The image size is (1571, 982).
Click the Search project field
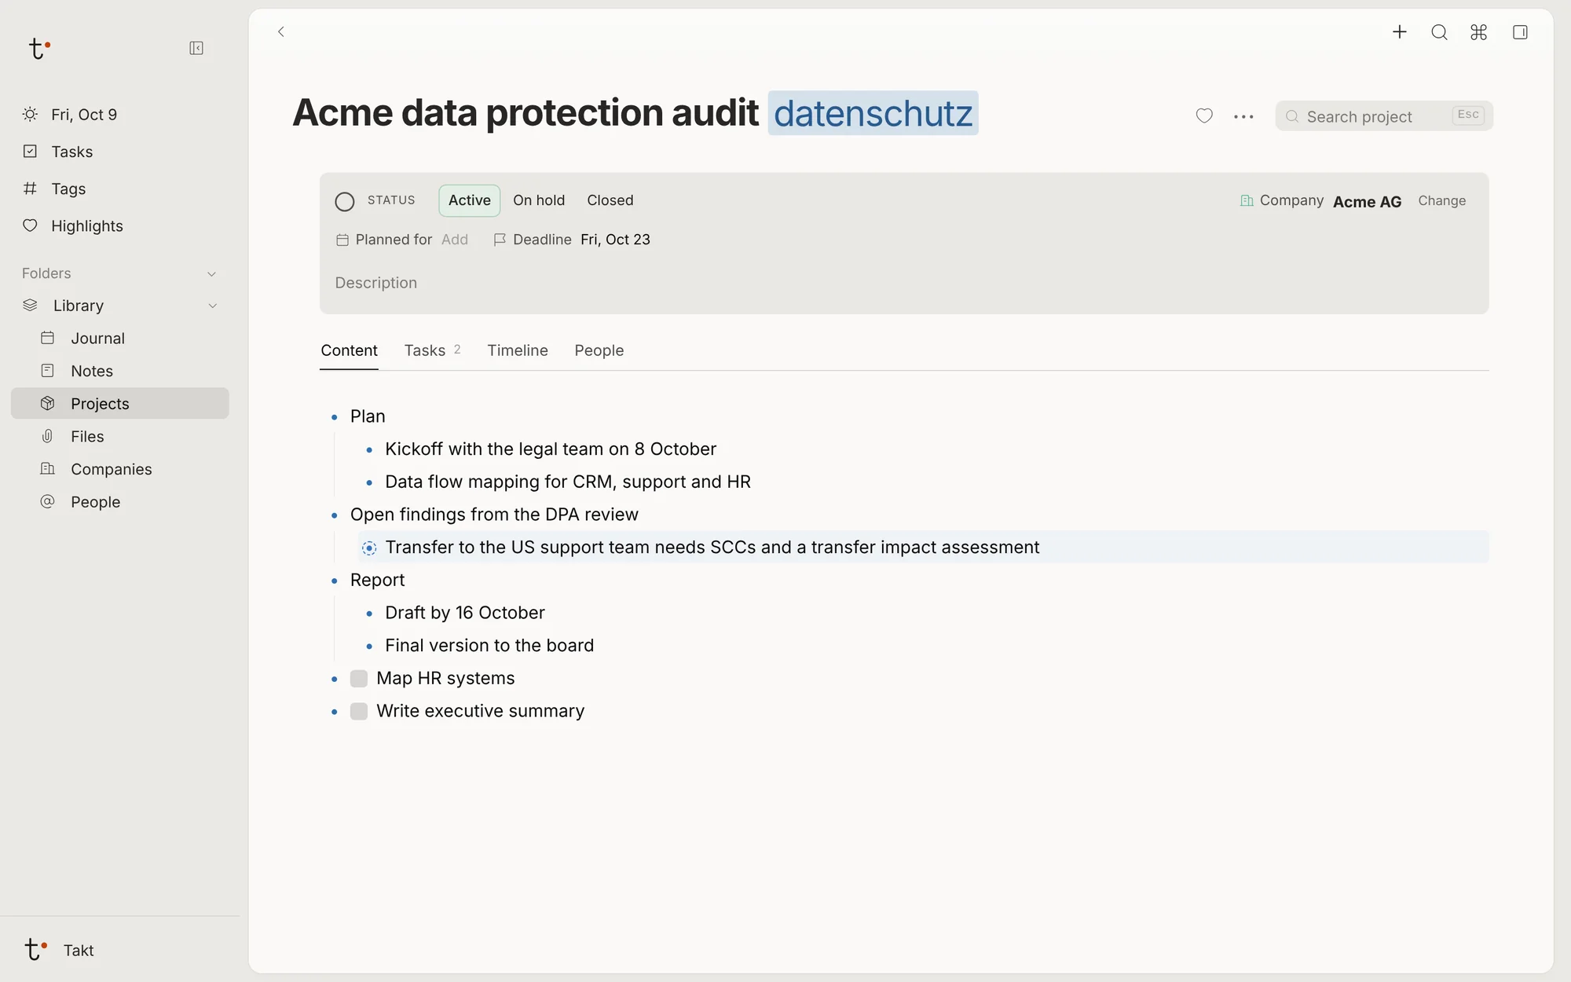[1384, 116]
